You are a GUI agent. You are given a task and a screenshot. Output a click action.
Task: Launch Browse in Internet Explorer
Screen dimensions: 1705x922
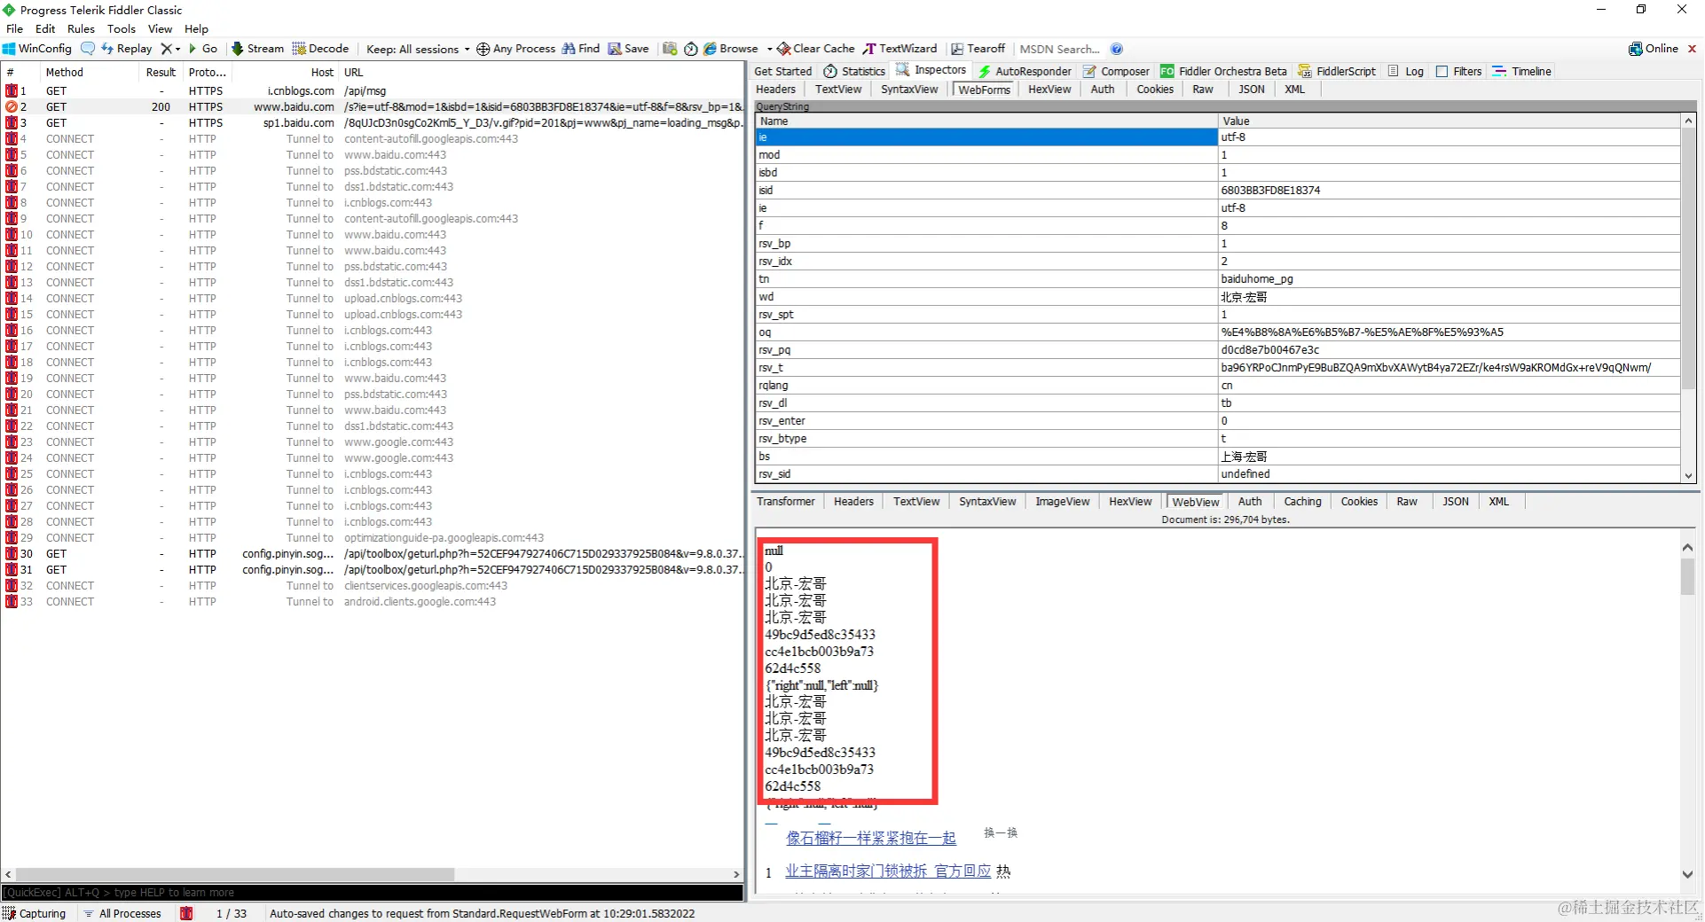730,49
